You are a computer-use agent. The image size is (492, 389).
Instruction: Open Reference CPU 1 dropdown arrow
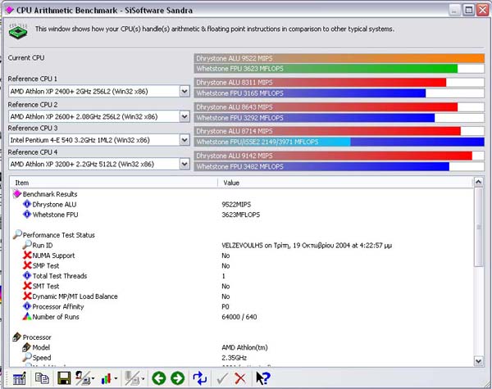pyautogui.click(x=184, y=91)
